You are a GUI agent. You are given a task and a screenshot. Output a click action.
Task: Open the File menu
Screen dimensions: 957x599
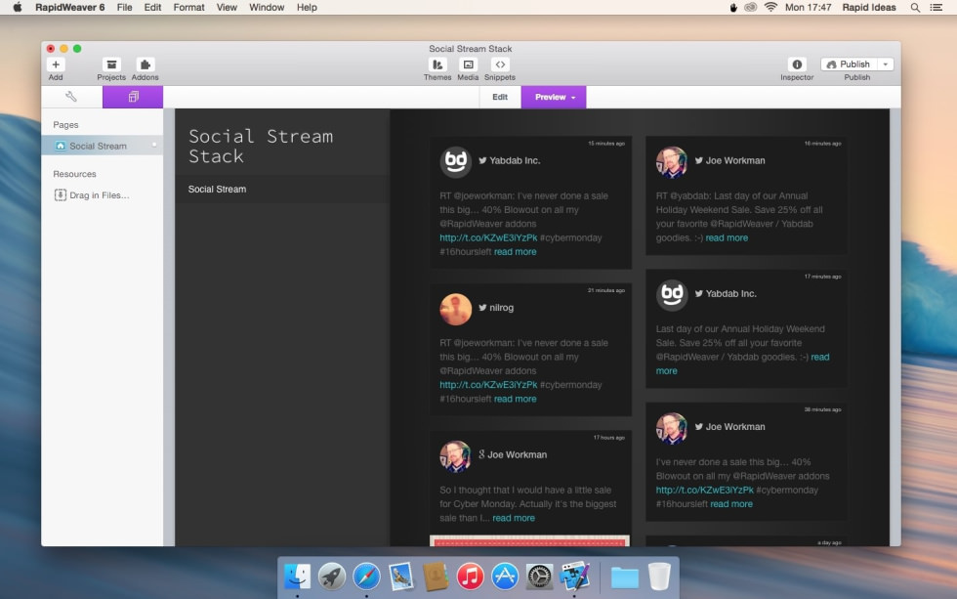[x=125, y=7]
